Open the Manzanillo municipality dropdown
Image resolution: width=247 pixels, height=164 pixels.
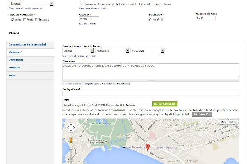coord(112,50)
